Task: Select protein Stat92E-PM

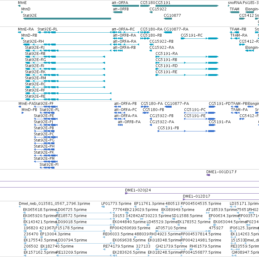Action: (46, 162)
